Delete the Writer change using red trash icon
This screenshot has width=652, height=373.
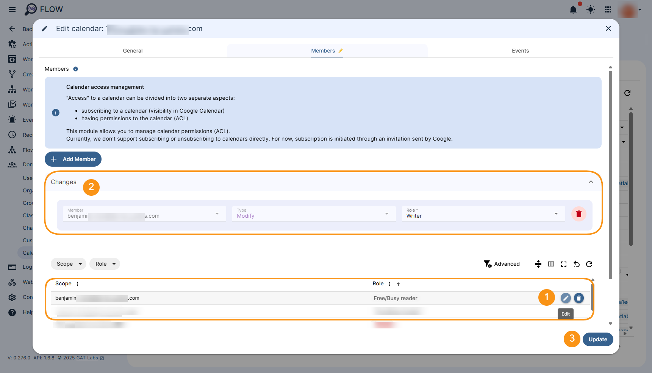pos(579,214)
